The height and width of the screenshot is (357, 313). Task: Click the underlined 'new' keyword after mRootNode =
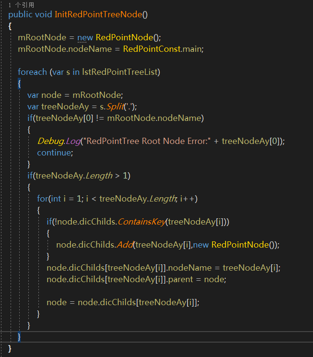(x=85, y=37)
